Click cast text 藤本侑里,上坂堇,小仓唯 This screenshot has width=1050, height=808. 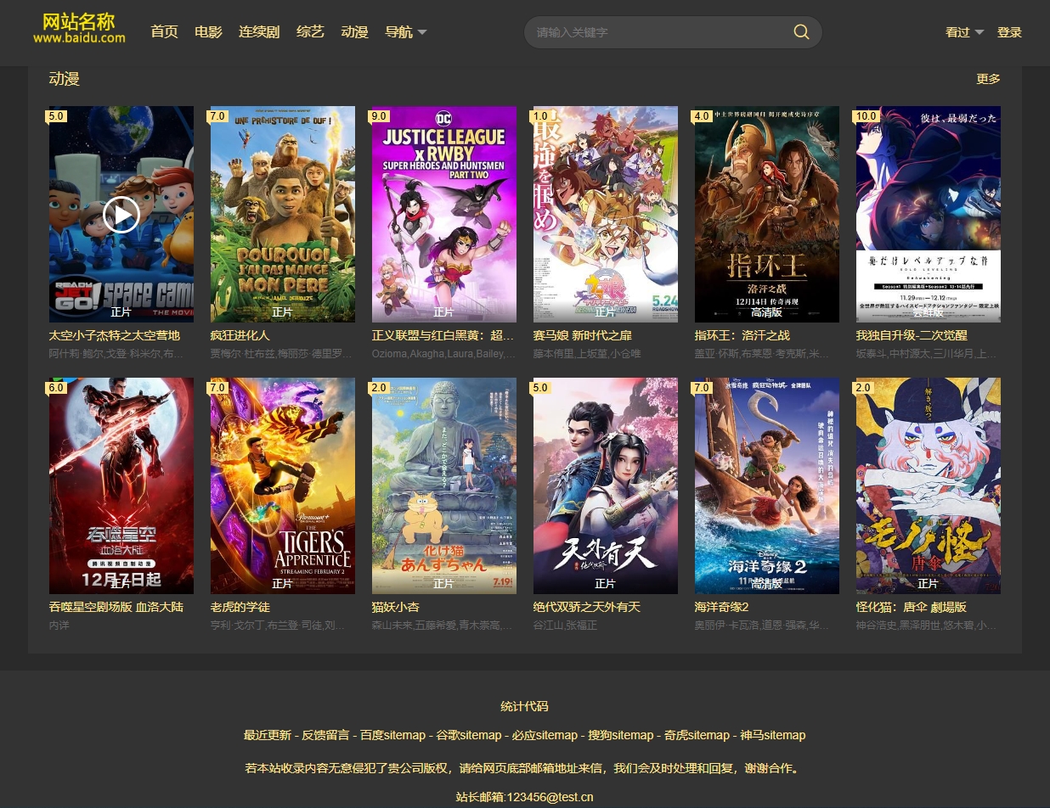587,354
